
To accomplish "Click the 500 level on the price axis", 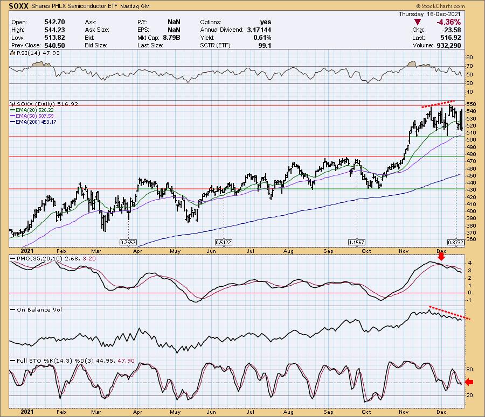I will click(472, 139).
